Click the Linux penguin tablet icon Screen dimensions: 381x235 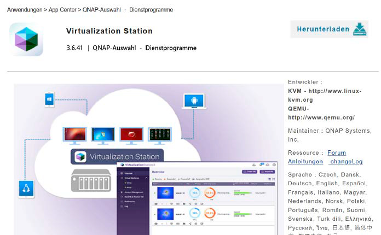26,189
